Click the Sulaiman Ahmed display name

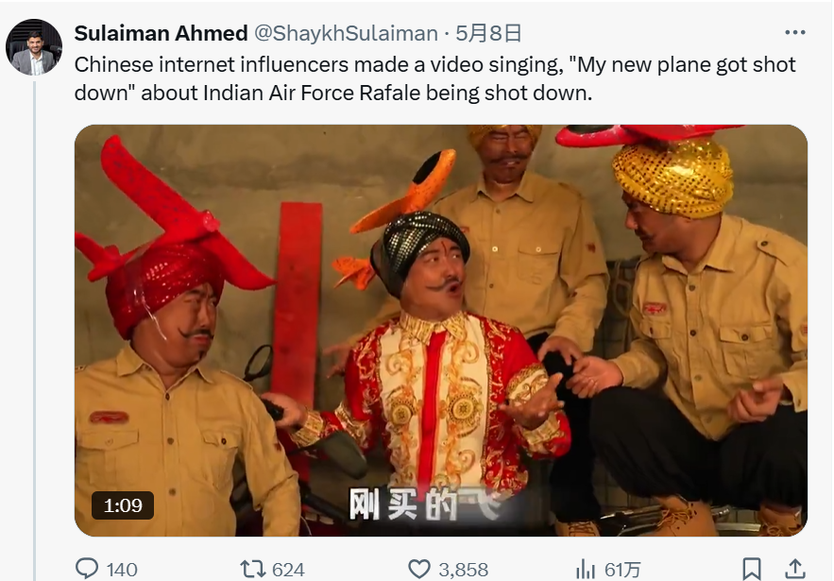[x=160, y=34]
